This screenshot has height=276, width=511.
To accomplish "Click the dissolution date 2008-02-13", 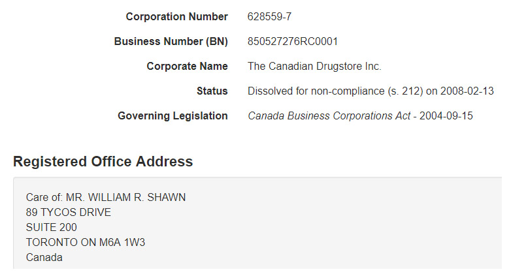I will pyautogui.click(x=467, y=91).
